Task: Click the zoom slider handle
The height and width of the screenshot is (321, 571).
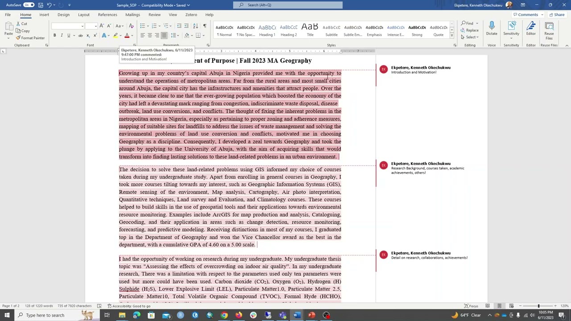Action: [538, 306]
